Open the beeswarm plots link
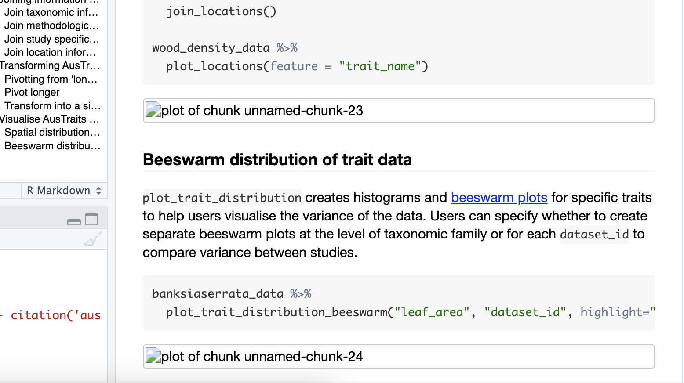This screenshot has width=684, height=383. click(x=499, y=198)
